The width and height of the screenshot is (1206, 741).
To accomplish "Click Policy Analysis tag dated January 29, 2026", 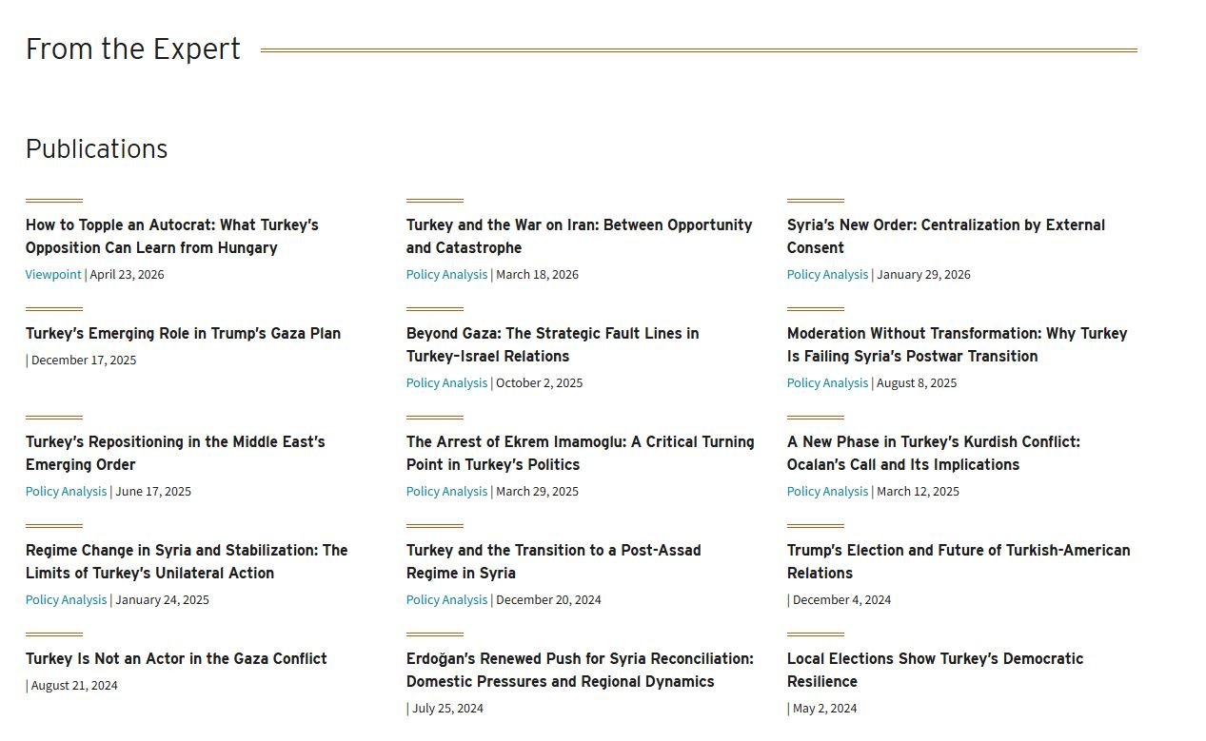I will pyautogui.click(x=827, y=274).
